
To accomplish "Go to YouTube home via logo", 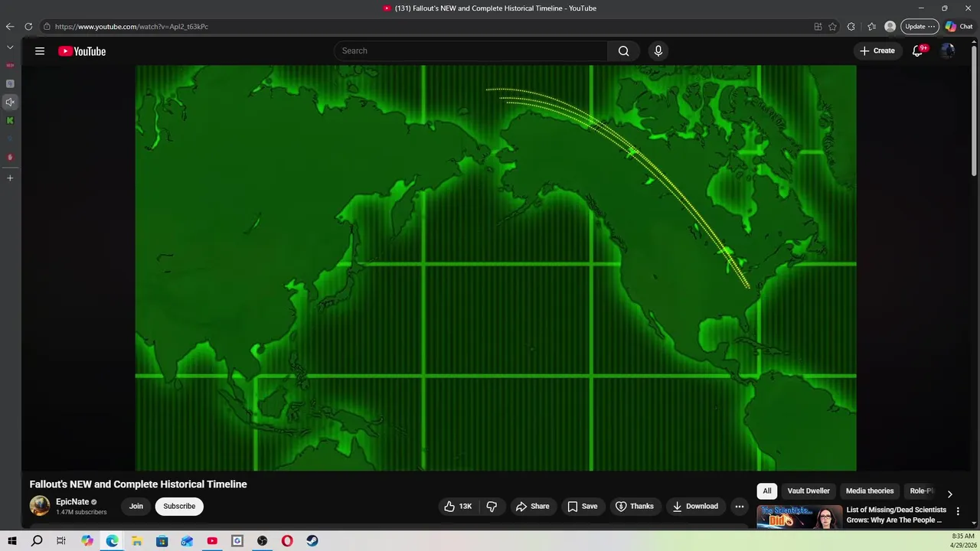I will (82, 51).
